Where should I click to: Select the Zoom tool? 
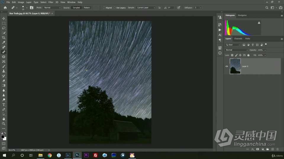[x=4, y=124]
